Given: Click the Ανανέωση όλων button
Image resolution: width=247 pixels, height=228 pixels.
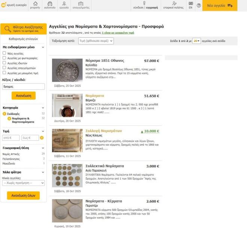Looking at the screenshot, I should 23,195.
